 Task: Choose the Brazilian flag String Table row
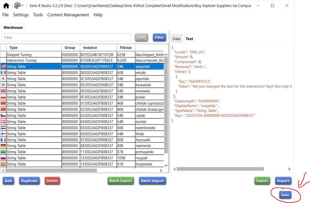coord(16,152)
